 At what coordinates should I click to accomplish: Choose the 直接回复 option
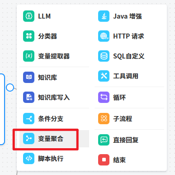click(x=129, y=140)
